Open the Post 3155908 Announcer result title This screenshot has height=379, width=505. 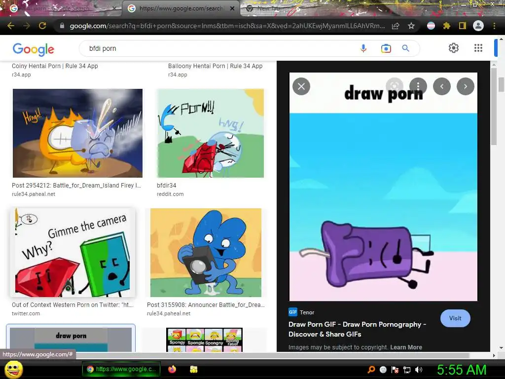click(206, 304)
